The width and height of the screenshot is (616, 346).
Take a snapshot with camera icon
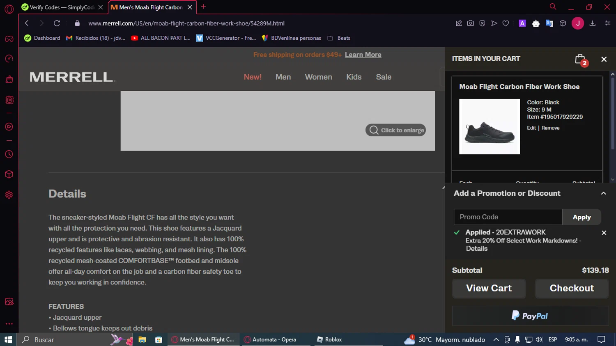coord(471,23)
